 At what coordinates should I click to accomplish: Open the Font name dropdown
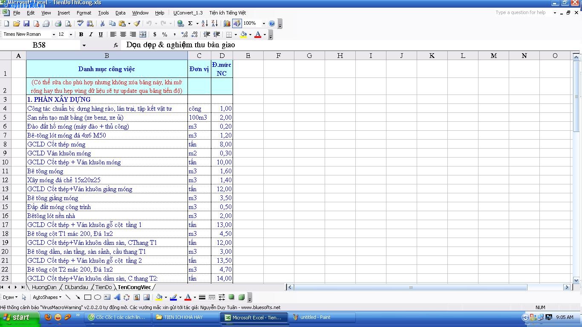[x=54, y=34]
